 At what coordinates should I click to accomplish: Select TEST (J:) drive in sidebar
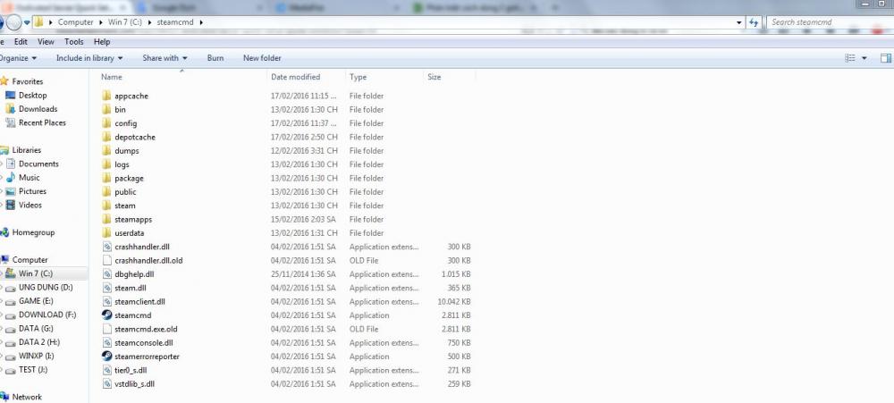[x=33, y=369]
